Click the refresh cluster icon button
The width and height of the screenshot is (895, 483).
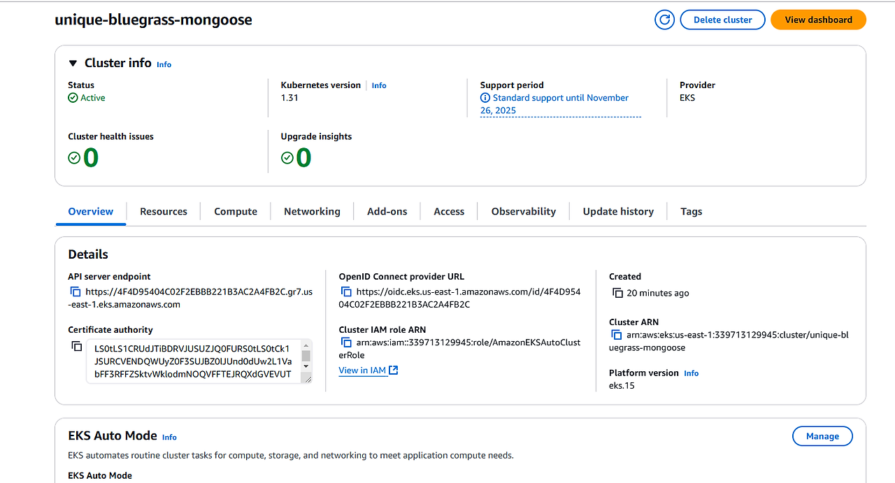pyautogui.click(x=664, y=20)
